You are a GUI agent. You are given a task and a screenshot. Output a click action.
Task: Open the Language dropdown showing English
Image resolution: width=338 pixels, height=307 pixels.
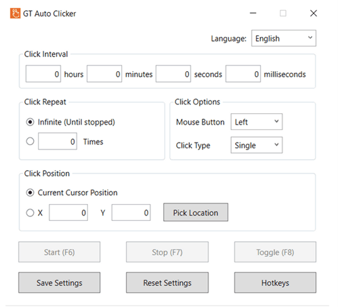point(284,38)
